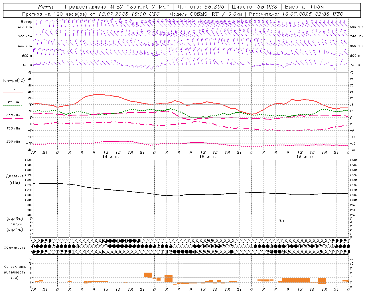Select the latitude value 58.023
365x292 pixels.
pyautogui.click(x=267, y=7)
